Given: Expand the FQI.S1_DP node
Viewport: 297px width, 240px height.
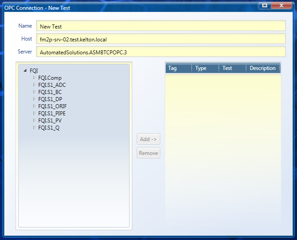Looking at the screenshot, I should point(34,99).
